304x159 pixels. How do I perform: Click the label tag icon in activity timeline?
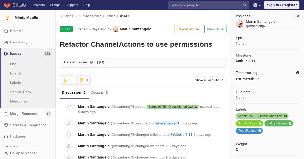[x=69, y=107]
